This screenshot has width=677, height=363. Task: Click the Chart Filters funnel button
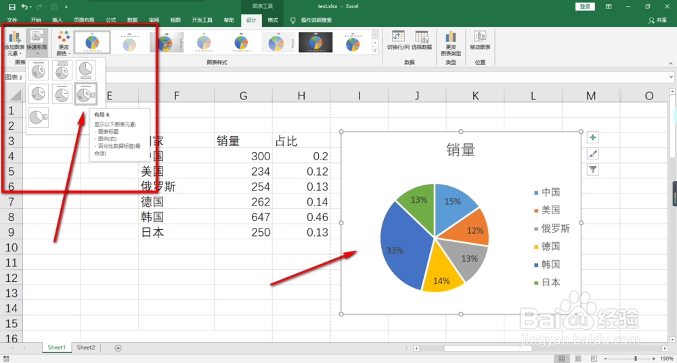point(593,170)
